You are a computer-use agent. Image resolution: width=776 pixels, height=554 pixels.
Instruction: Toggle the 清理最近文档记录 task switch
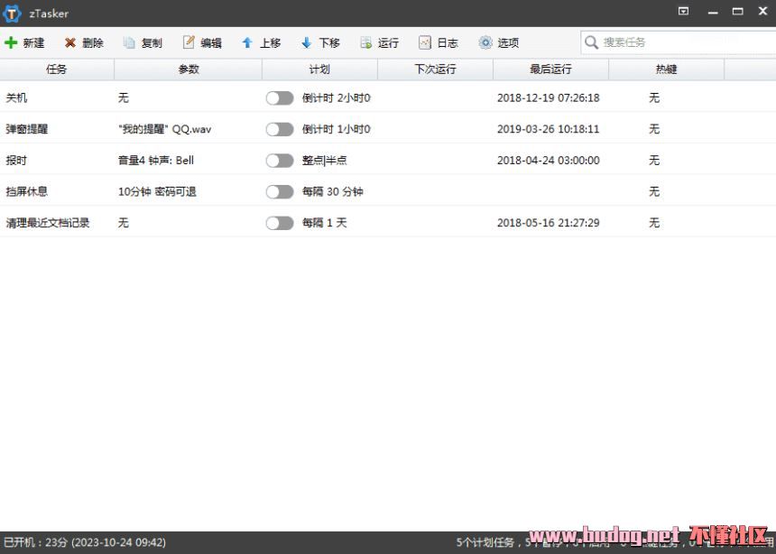click(280, 223)
